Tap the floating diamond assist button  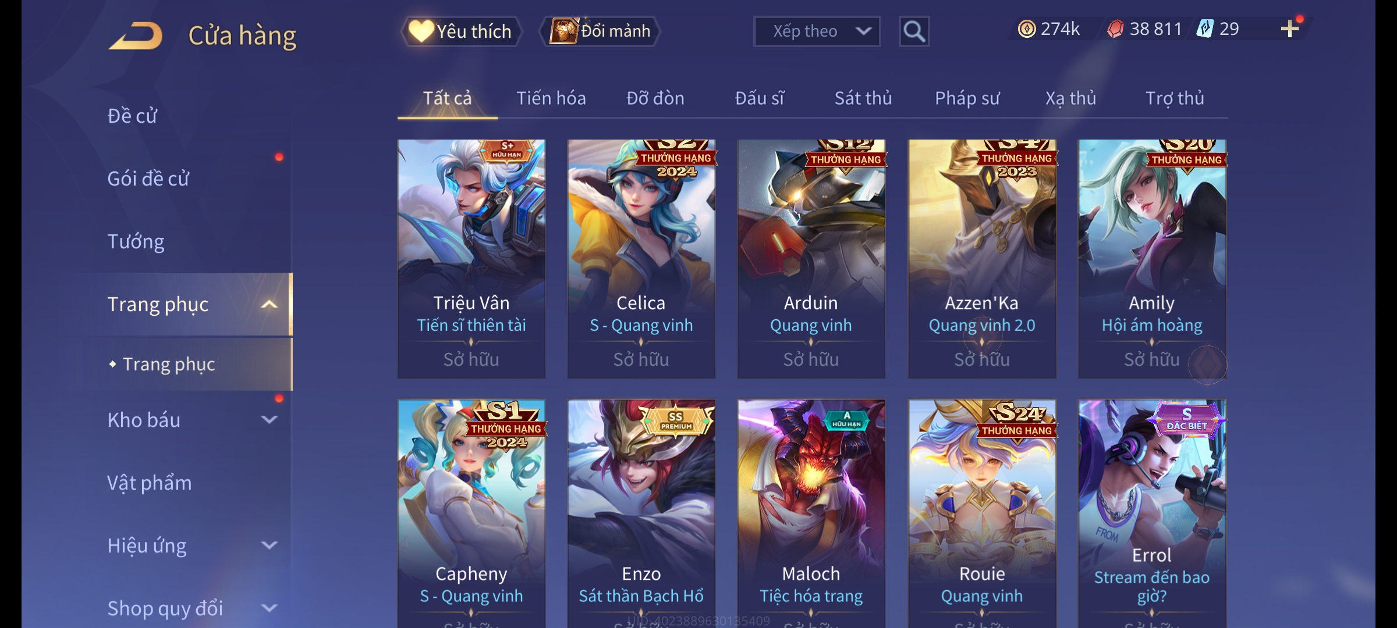[x=1207, y=365]
